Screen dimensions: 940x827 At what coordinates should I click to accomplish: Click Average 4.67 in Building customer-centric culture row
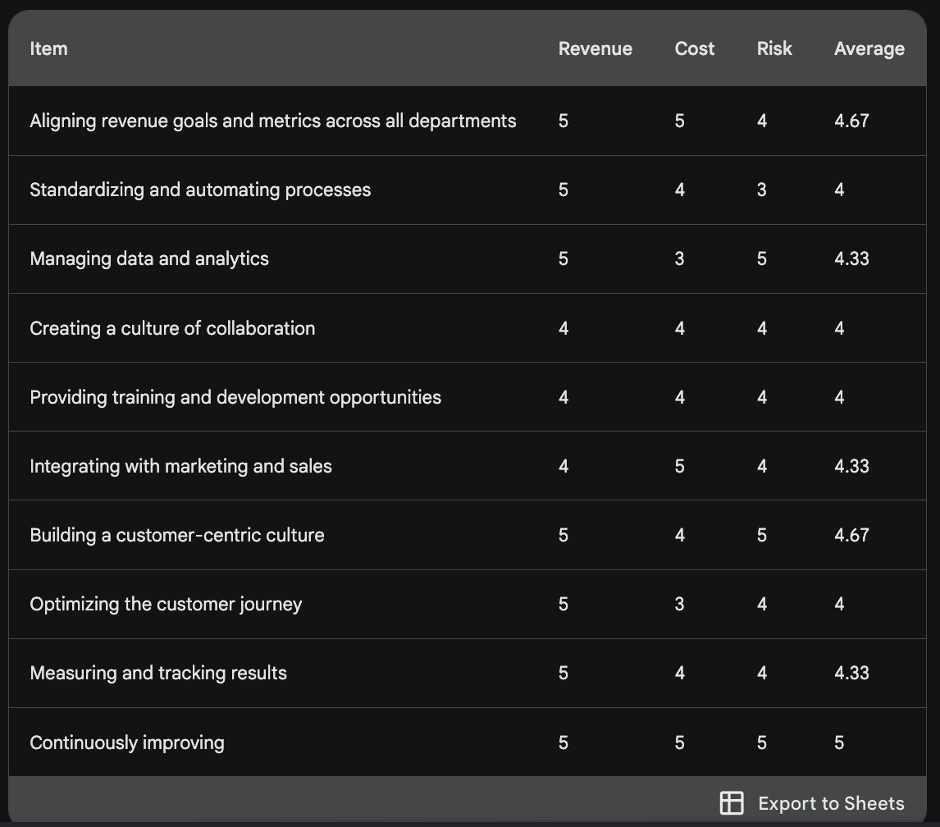[851, 535]
